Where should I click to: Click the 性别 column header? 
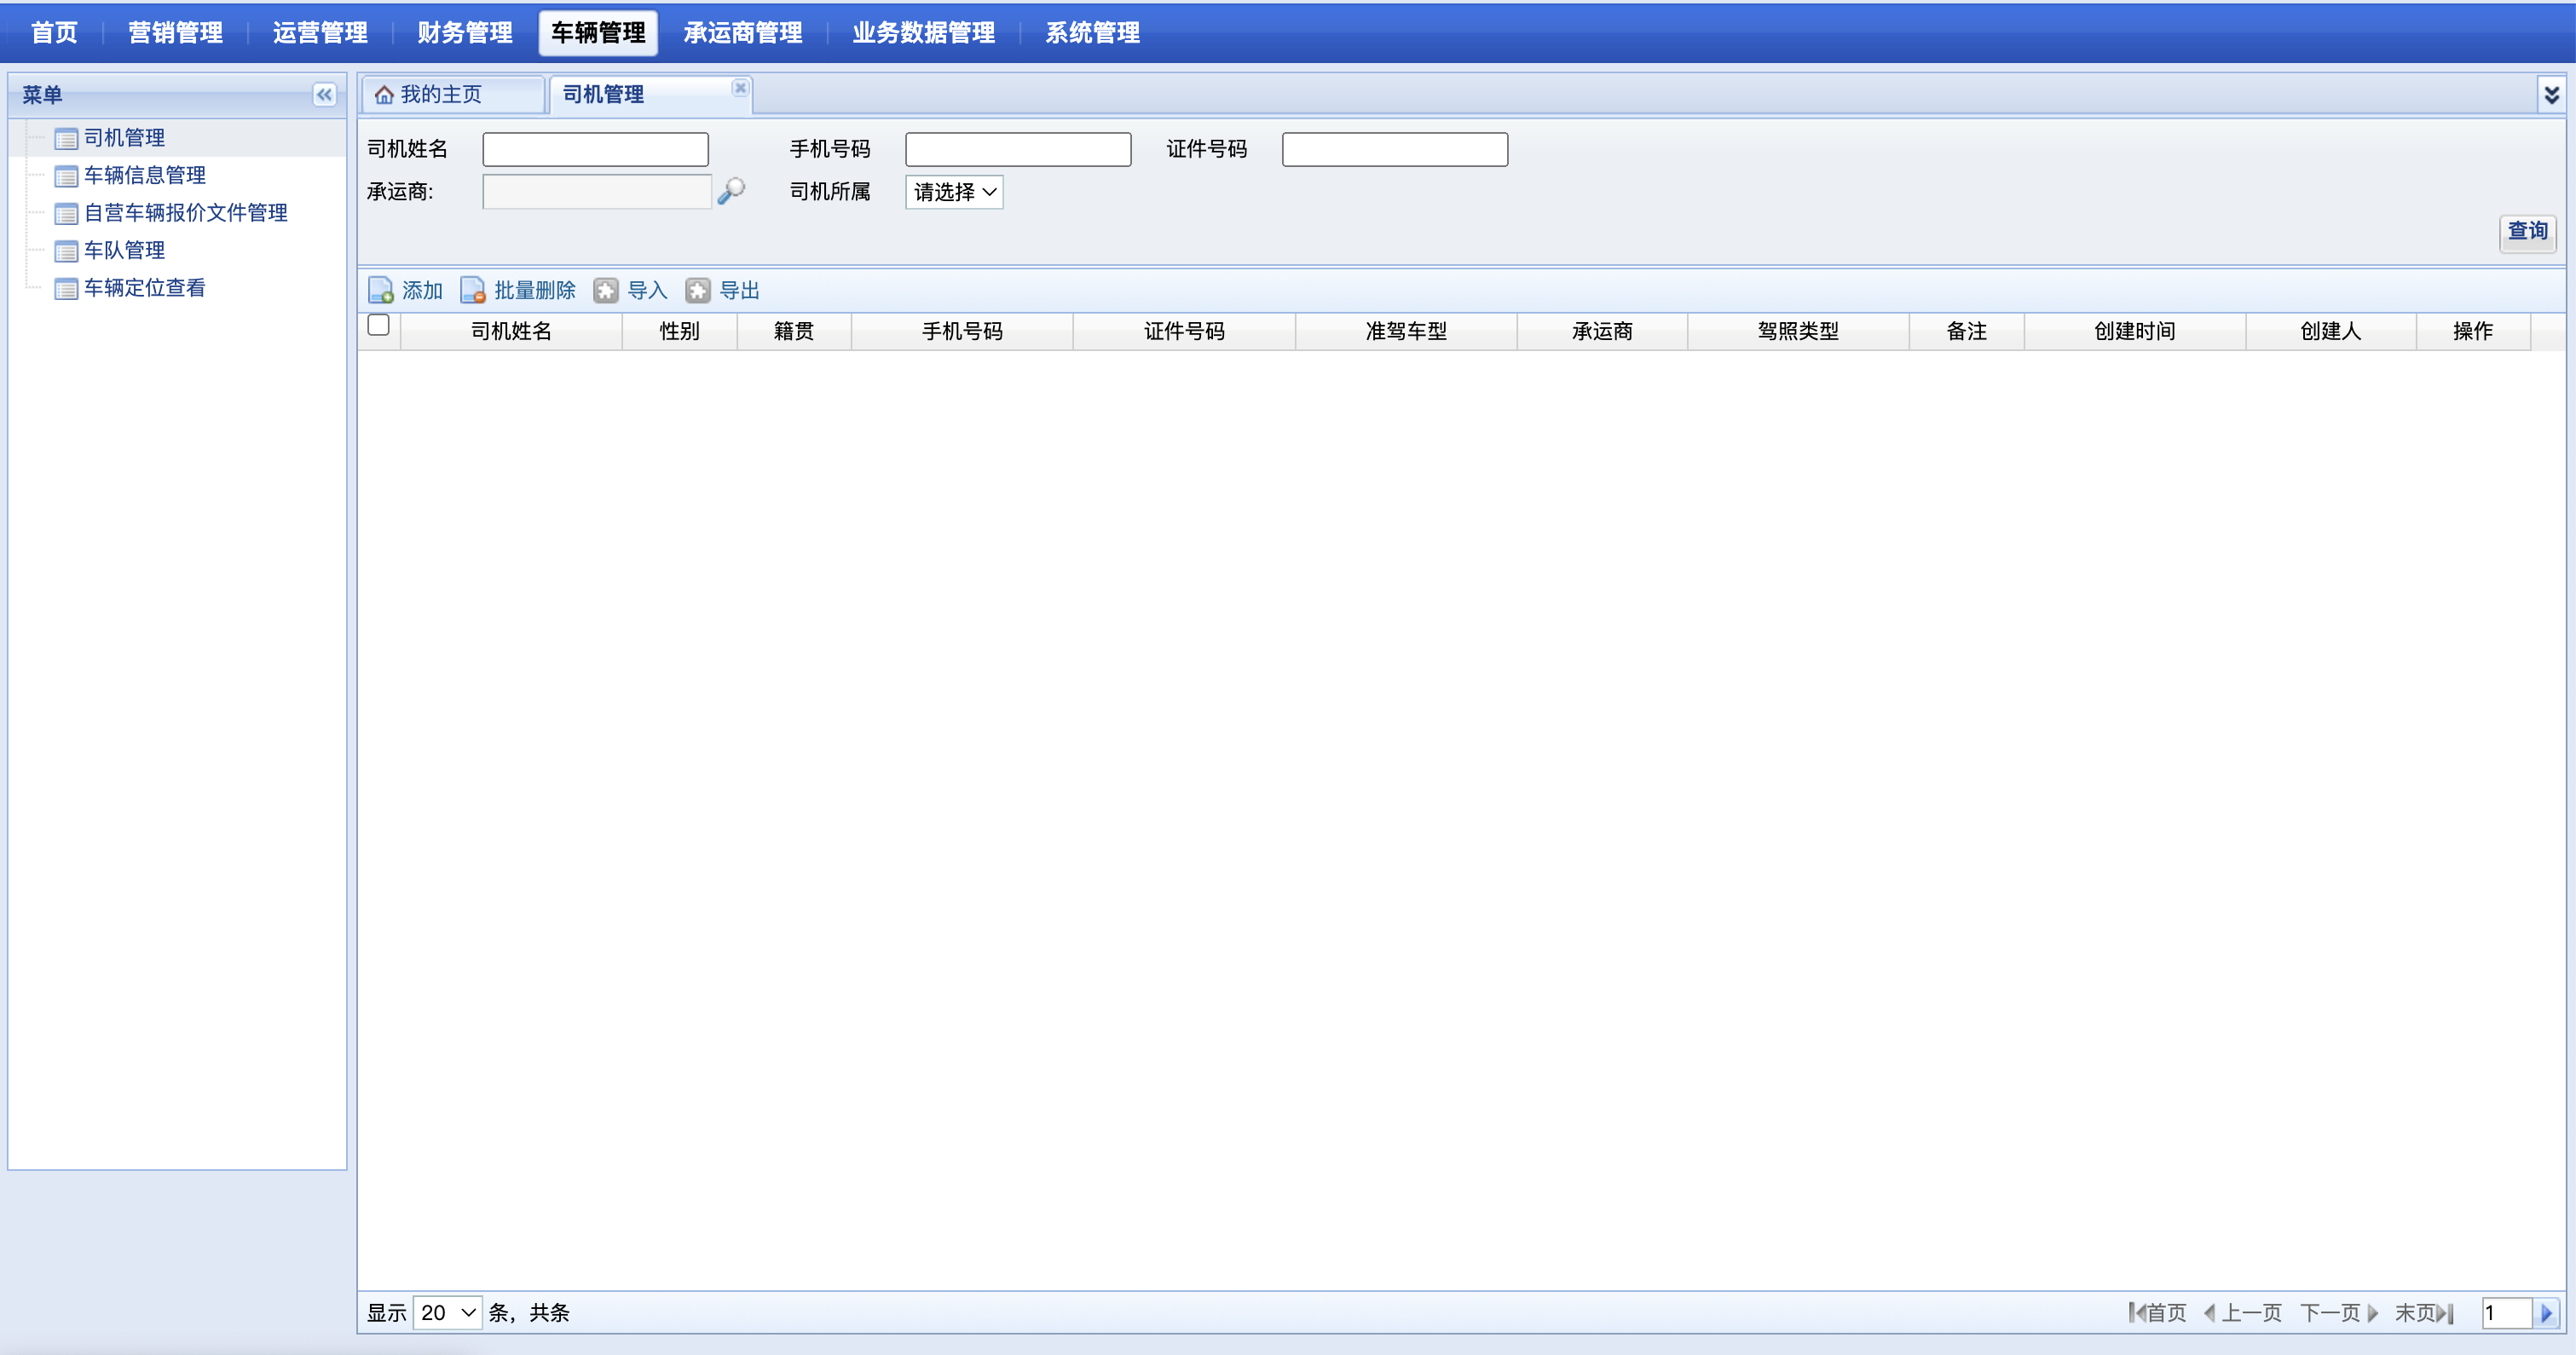pos(680,331)
